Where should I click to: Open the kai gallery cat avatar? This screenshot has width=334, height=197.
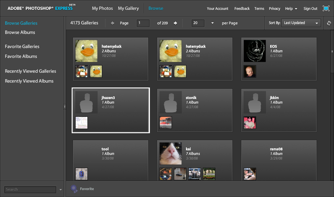(x=171, y=153)
